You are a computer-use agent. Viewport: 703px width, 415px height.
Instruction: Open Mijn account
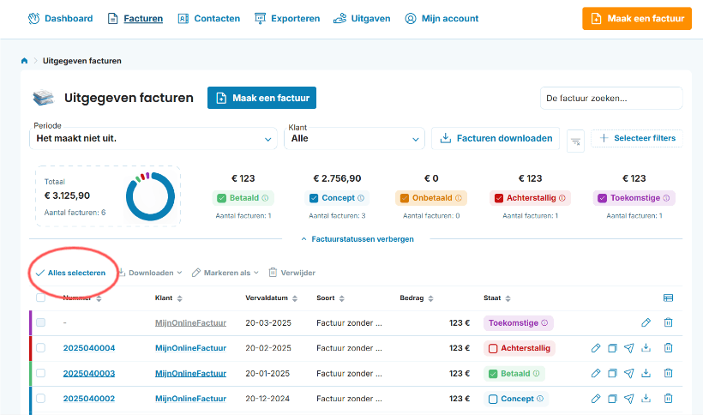pos(442,19)
